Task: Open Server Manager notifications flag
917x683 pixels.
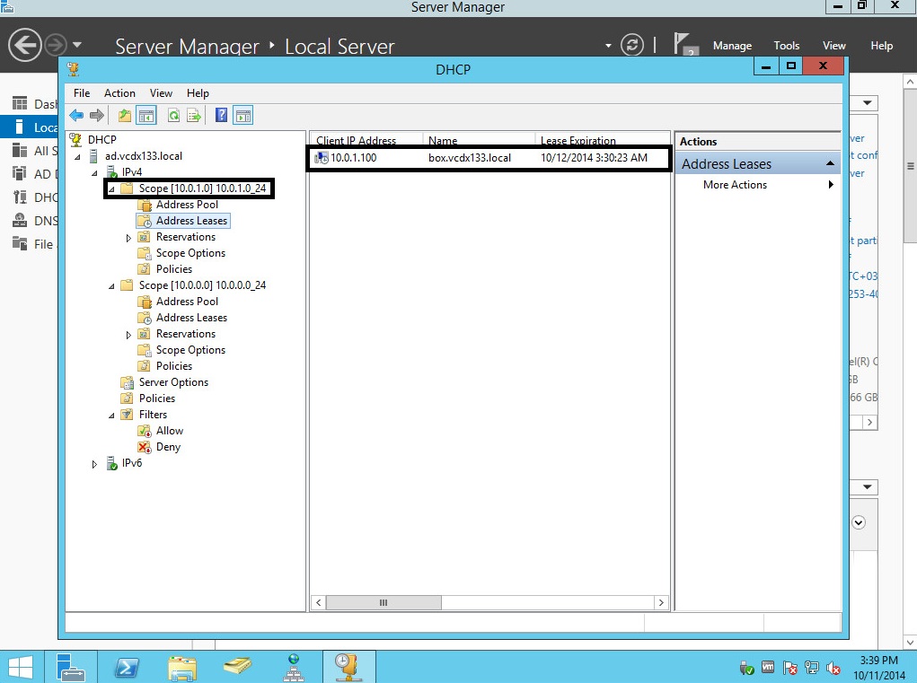Action: point(685,45)
